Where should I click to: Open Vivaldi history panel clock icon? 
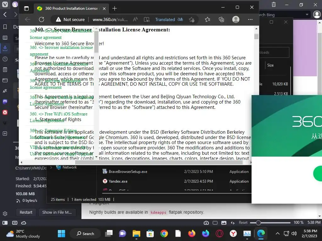click(5, 59)
